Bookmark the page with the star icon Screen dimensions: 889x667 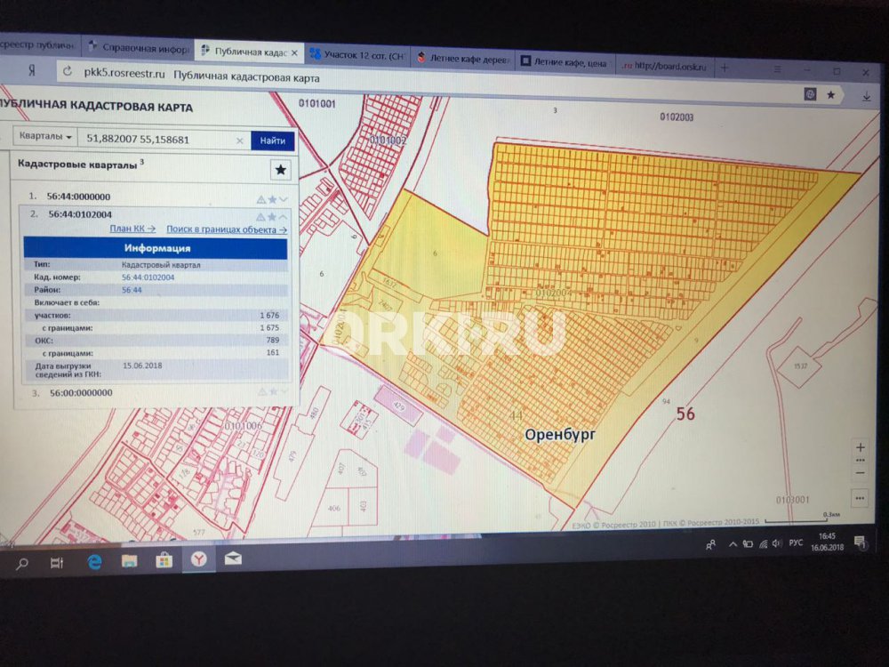pos(830,93)
